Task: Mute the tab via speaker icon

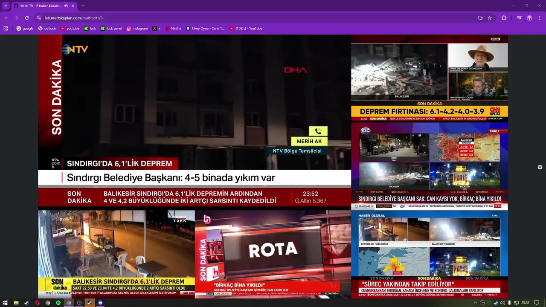Action: click(66, 6)
